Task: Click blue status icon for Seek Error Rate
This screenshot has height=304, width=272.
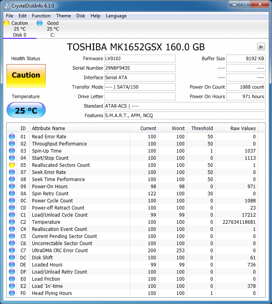Action: 12,172
